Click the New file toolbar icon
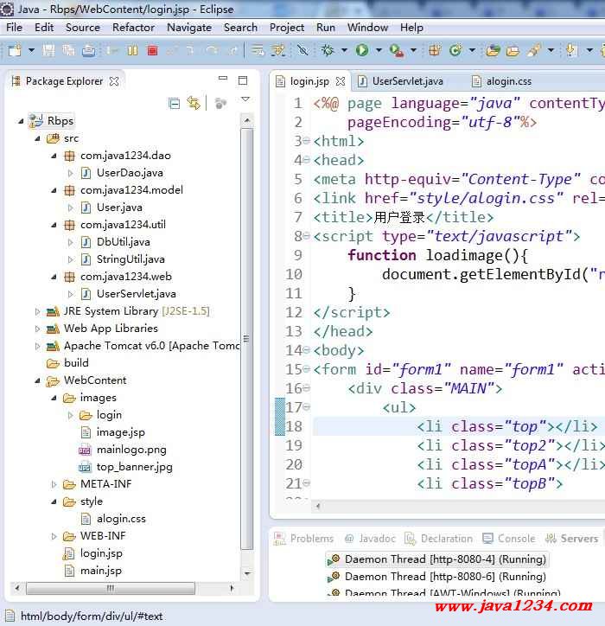Image resolution: width=605 pixels, height=626 pixels. coord(15,50)
